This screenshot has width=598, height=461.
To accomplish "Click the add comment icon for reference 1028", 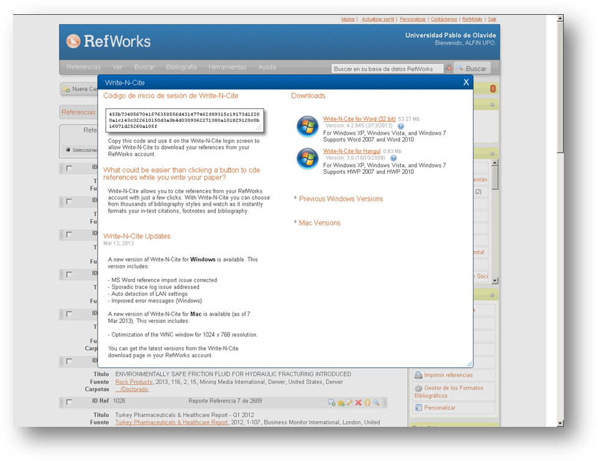I will (x=331, y=402).
